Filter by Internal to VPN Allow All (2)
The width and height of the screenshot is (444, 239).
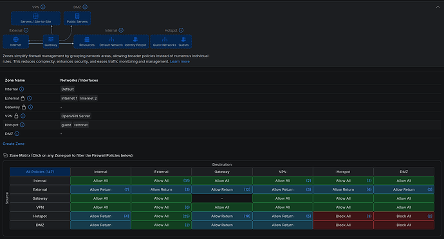(282, 180)
